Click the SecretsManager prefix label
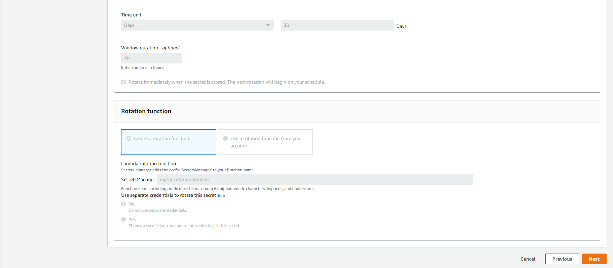This screenshot has width=613, height=268. point(138,179)
